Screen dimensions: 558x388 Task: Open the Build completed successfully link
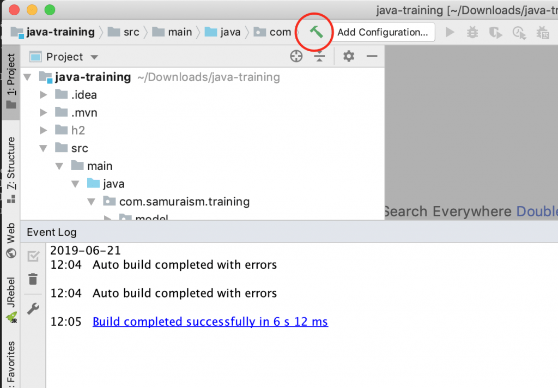coord(210,322)
